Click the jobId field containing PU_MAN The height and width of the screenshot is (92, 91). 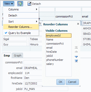(x=46, y=89)
